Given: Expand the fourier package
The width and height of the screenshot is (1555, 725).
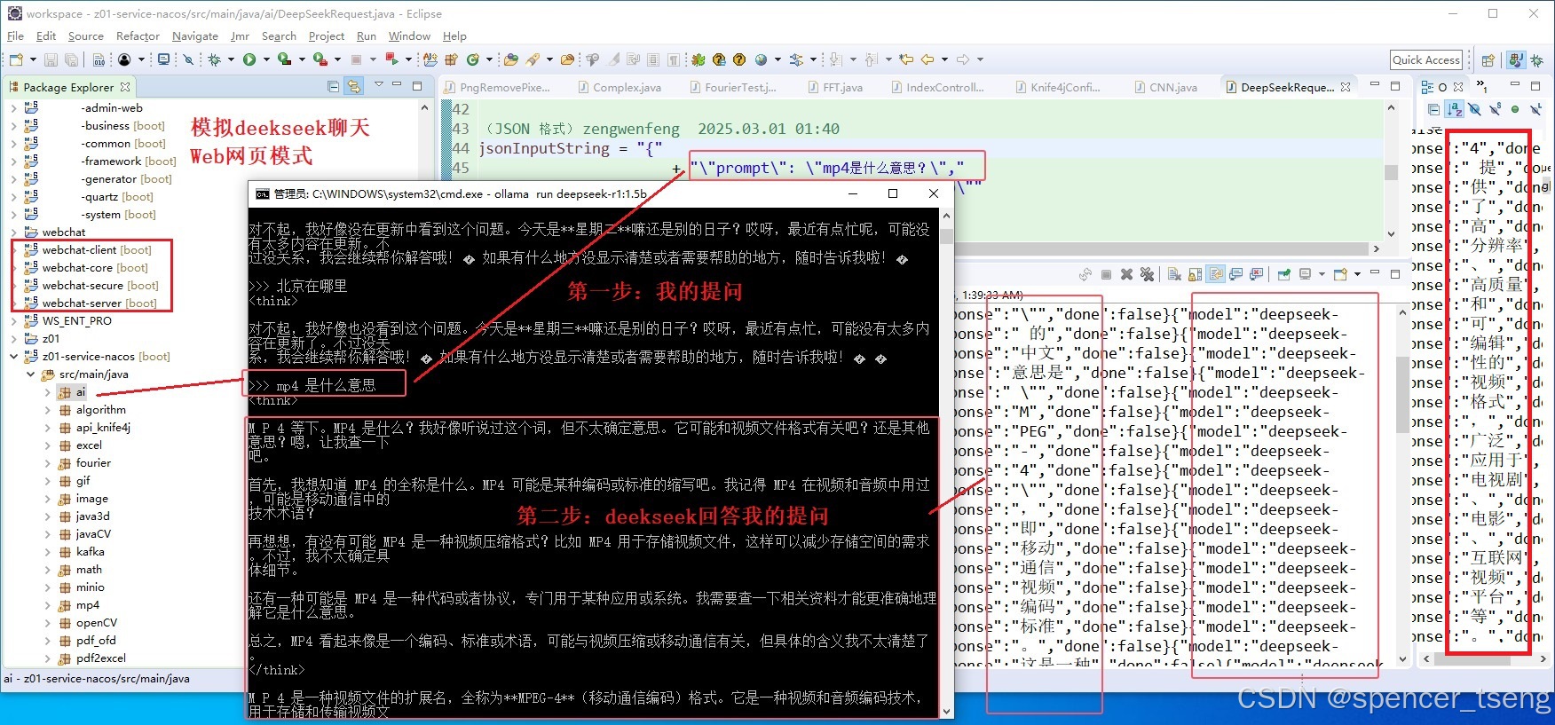Looking at the screenshot, I should tap(48, 463).
